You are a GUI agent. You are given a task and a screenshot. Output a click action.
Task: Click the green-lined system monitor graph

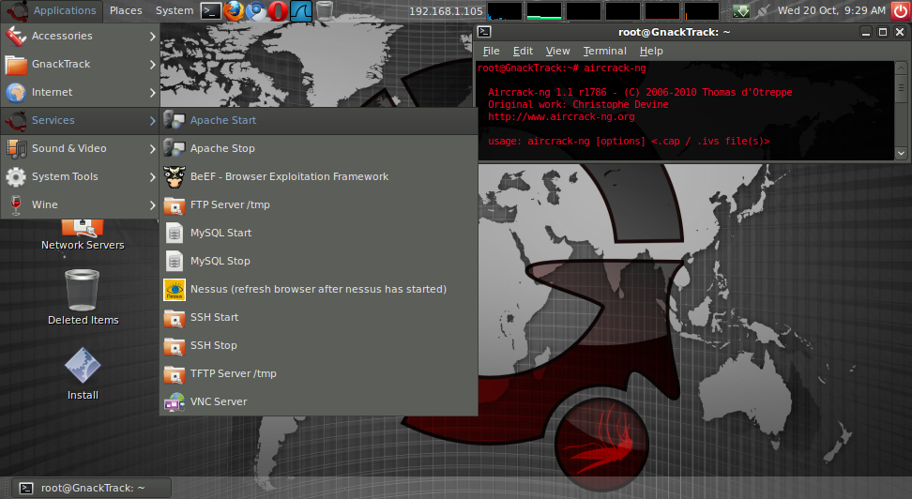(544, 11)
